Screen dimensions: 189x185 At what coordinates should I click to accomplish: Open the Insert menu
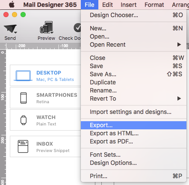129,5
